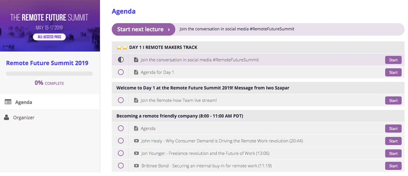Screen dimensions: 408x176
Task: Click the course completion progress bar
Action: [49, 74]
